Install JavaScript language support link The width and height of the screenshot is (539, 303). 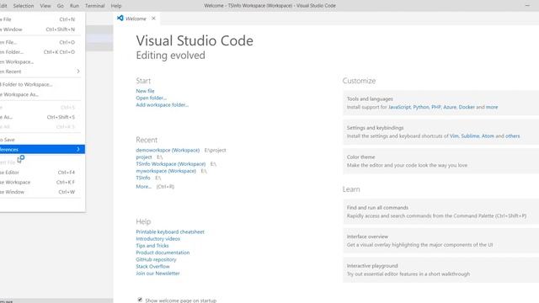399,107
